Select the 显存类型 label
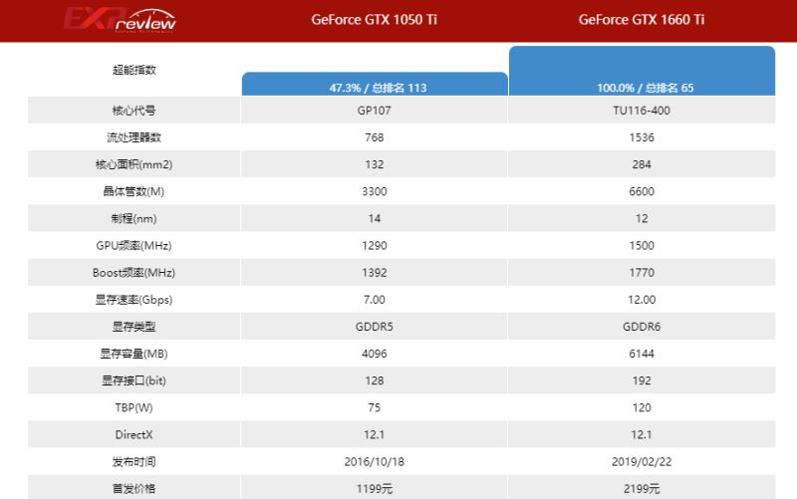Screen dimensions: 797x499 [x=134, y=327]
